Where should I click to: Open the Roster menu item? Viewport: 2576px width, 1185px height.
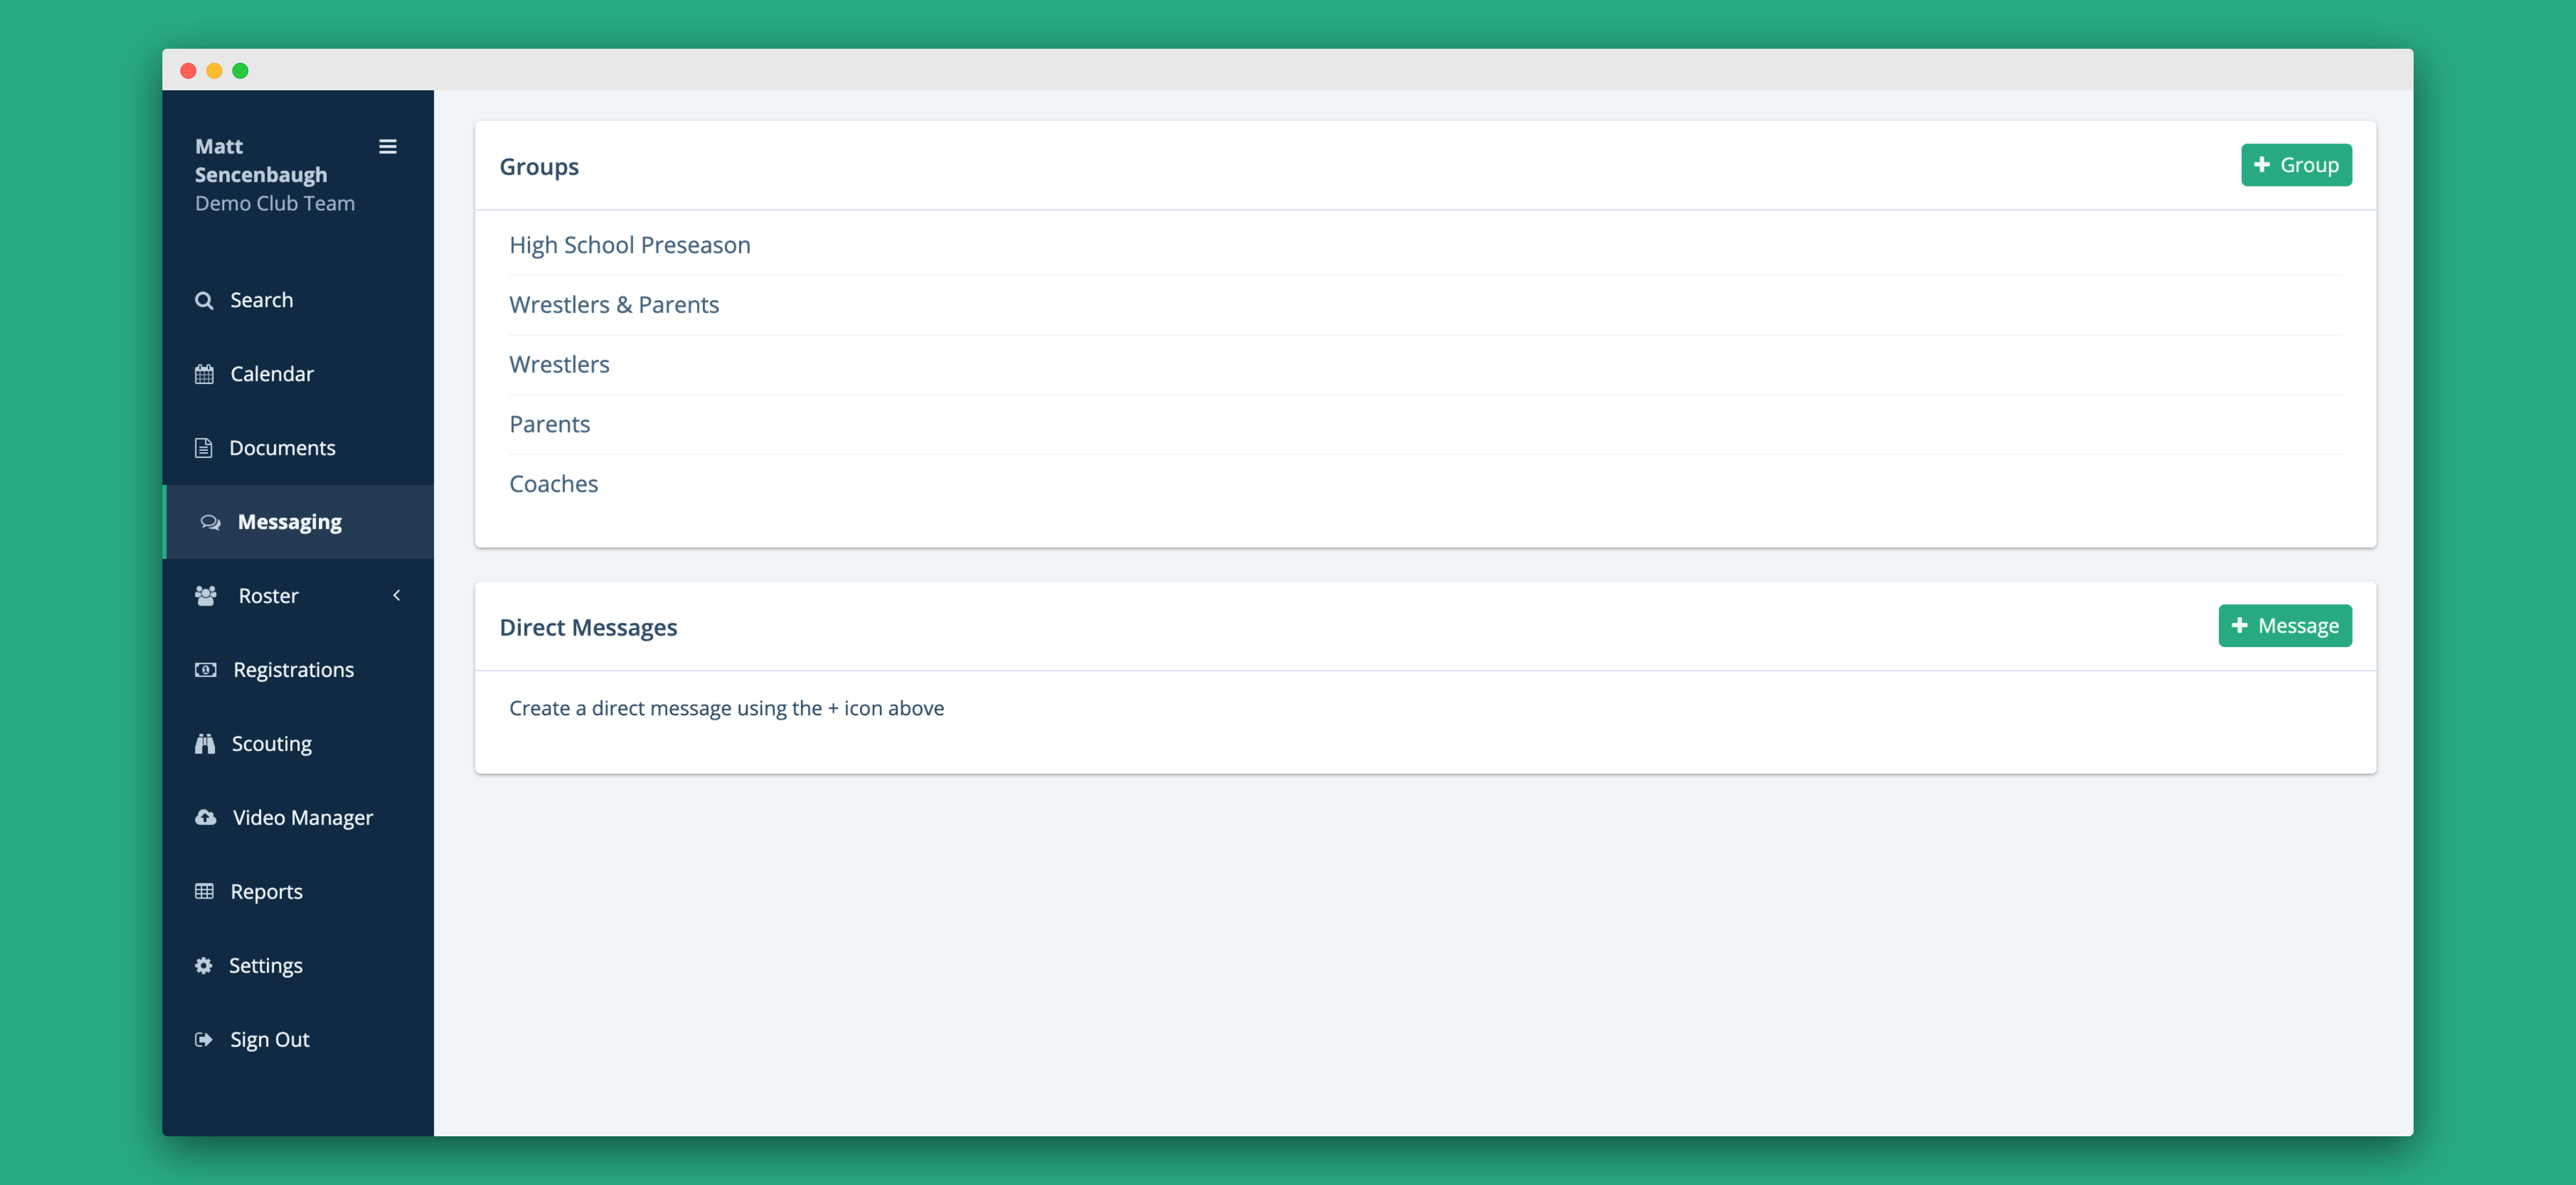click(x=298, y=596)
